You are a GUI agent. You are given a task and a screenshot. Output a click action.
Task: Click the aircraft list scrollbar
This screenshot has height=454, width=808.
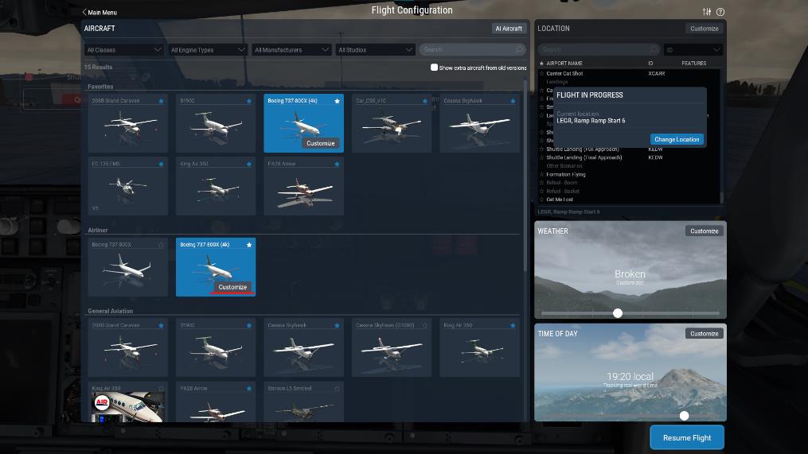pos(525,175)
